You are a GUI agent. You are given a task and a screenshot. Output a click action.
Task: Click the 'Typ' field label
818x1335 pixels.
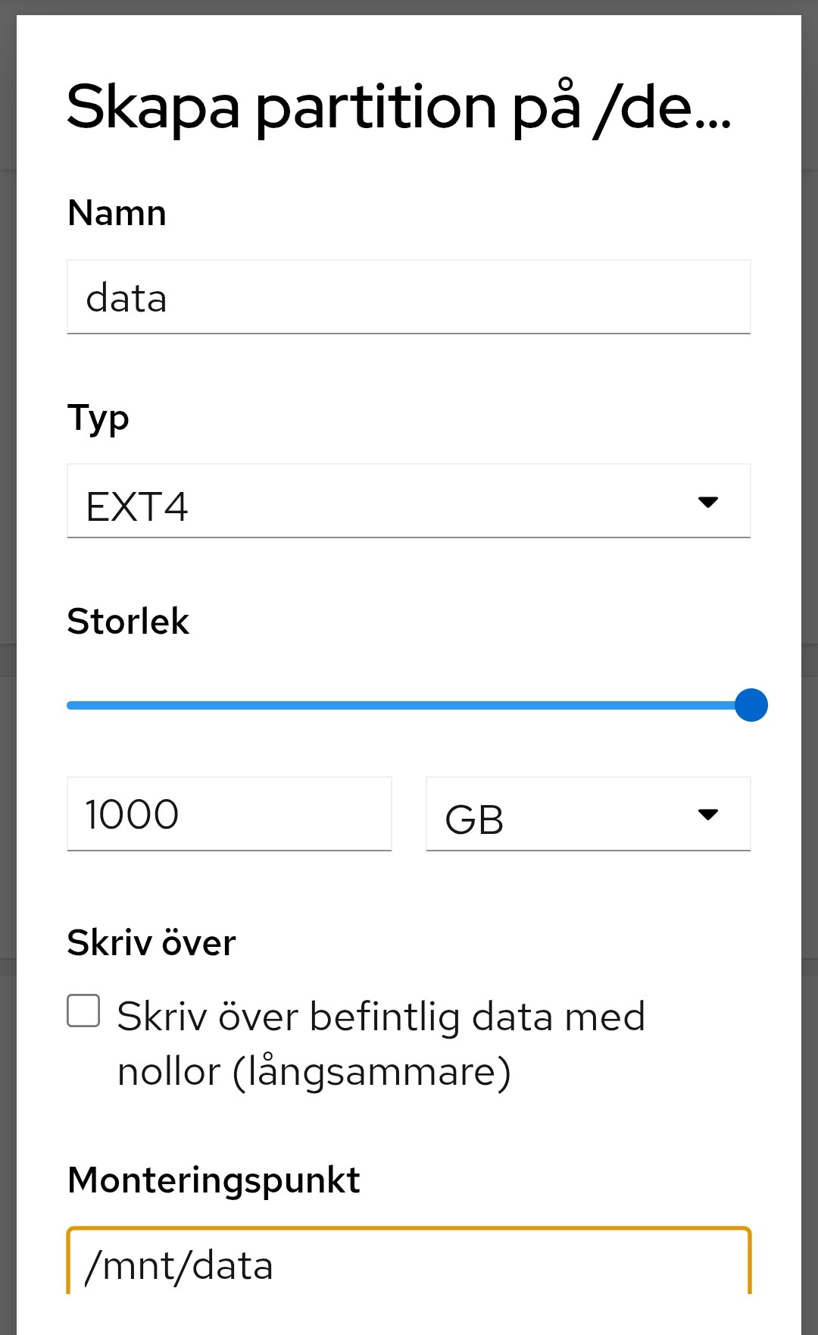pos(98,418)
